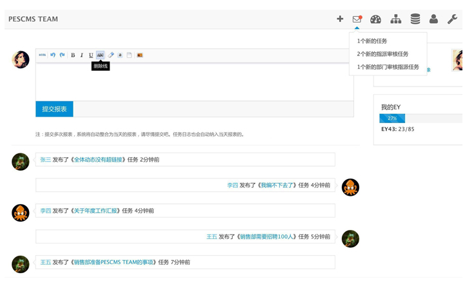Click the EY43: 23/85 value text
The height and width of the screenshot is (286, 465).
pos(398,129)
